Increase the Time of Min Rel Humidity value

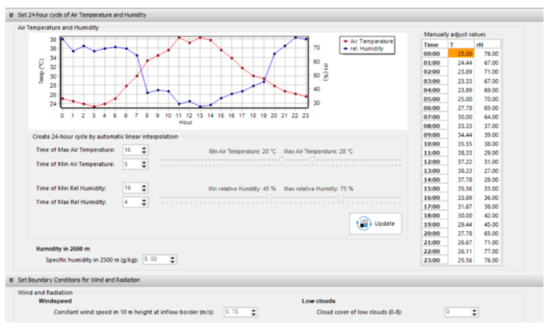click(144, 186)
